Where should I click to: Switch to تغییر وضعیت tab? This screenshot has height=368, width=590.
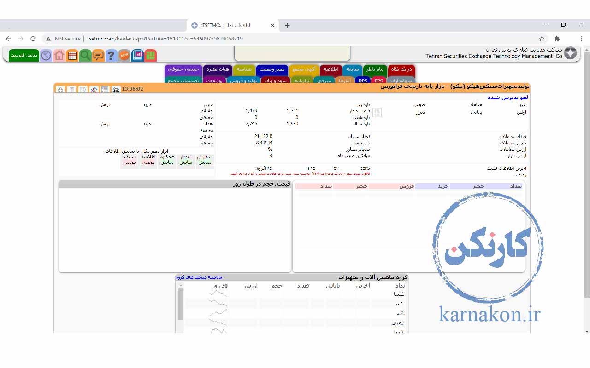tap(272, 69)
